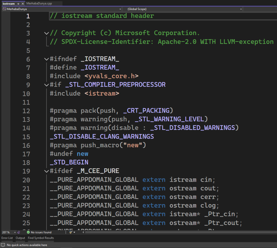Open the code cleanup dropdown arrow
Screen dimensions: 277x248
coord(74,232)
